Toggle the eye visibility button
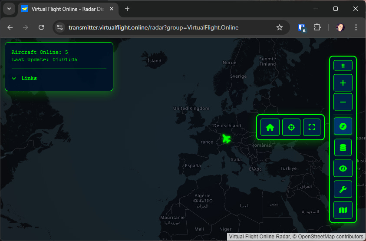Viewport: 366px width, 241px height. coord(343,168)
